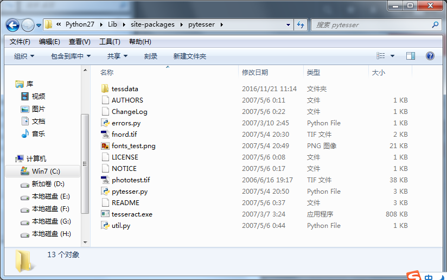Open the 组织 dropdown

click(24, 56)
